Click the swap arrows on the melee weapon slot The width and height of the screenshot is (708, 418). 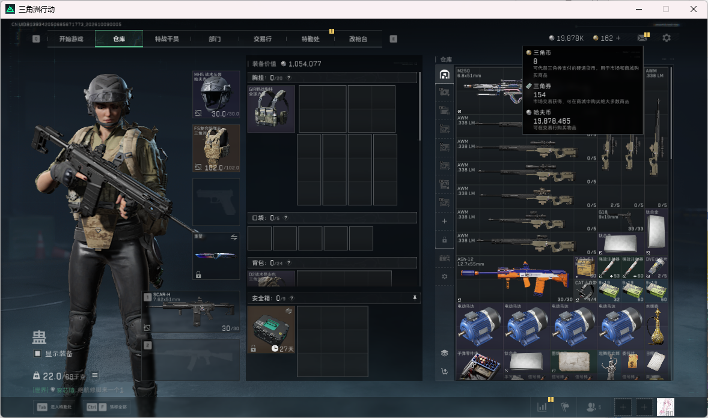(234, 237)
